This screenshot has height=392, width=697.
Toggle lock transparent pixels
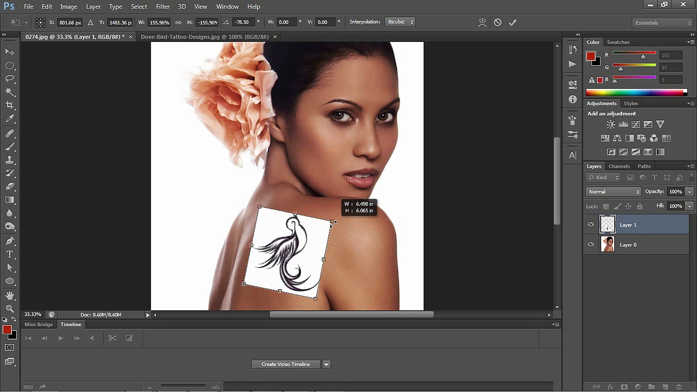(606, 206)
